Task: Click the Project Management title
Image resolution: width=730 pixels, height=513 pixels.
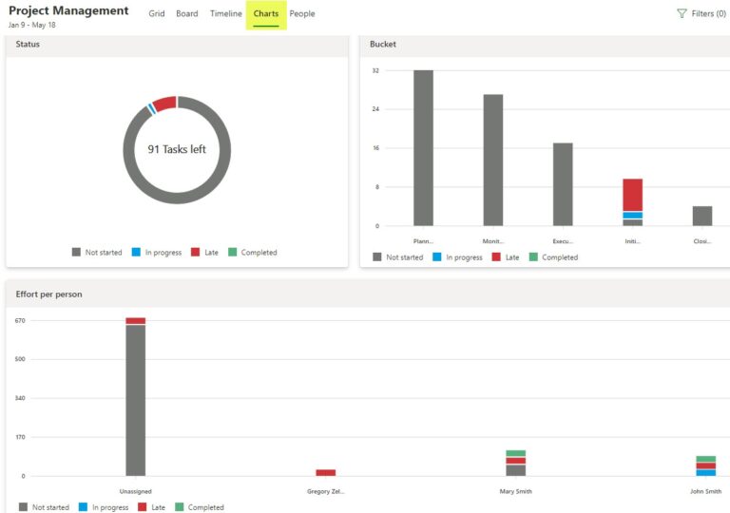Action: coord(68,10)
